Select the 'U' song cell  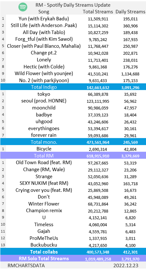[x=44, y=217]
